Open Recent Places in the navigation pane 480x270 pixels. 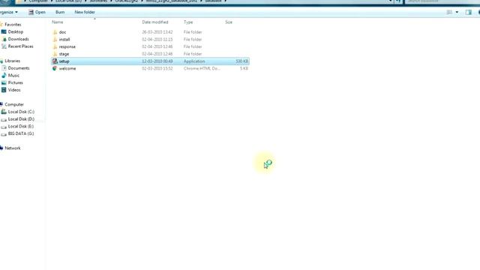coord(20,46)
